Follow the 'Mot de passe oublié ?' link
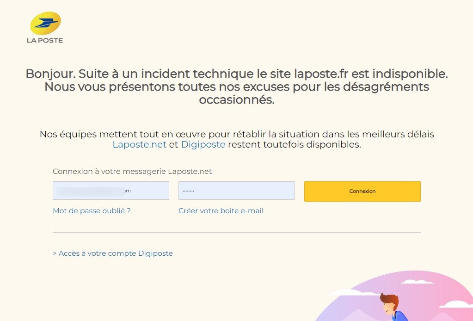Screen dimensions: 473x321 (x=92, y=210)
